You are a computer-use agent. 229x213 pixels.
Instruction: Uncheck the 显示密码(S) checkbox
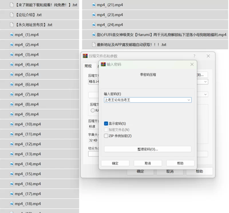click(x=106, y=123)
